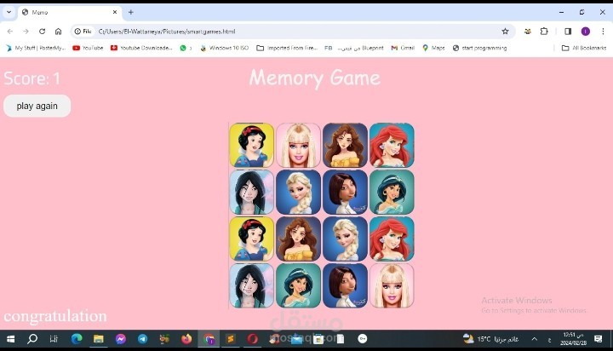Open the Windows 10 ISO bookmark

point(224,48)
